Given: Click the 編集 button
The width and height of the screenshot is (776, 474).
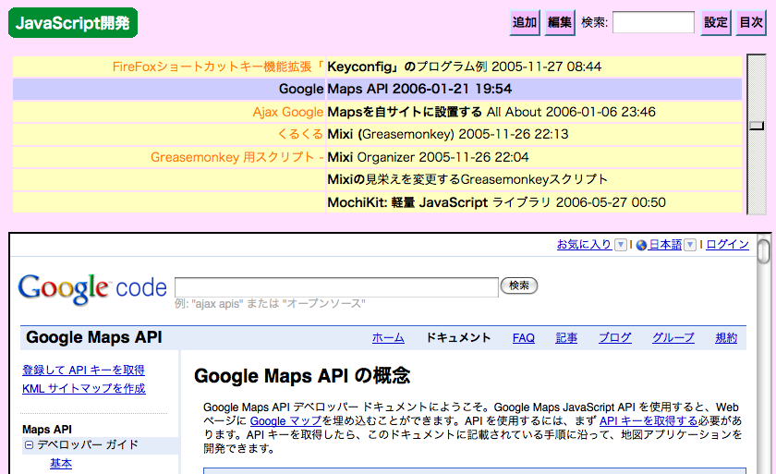Looking at the screenshot, I should point(560,23).
